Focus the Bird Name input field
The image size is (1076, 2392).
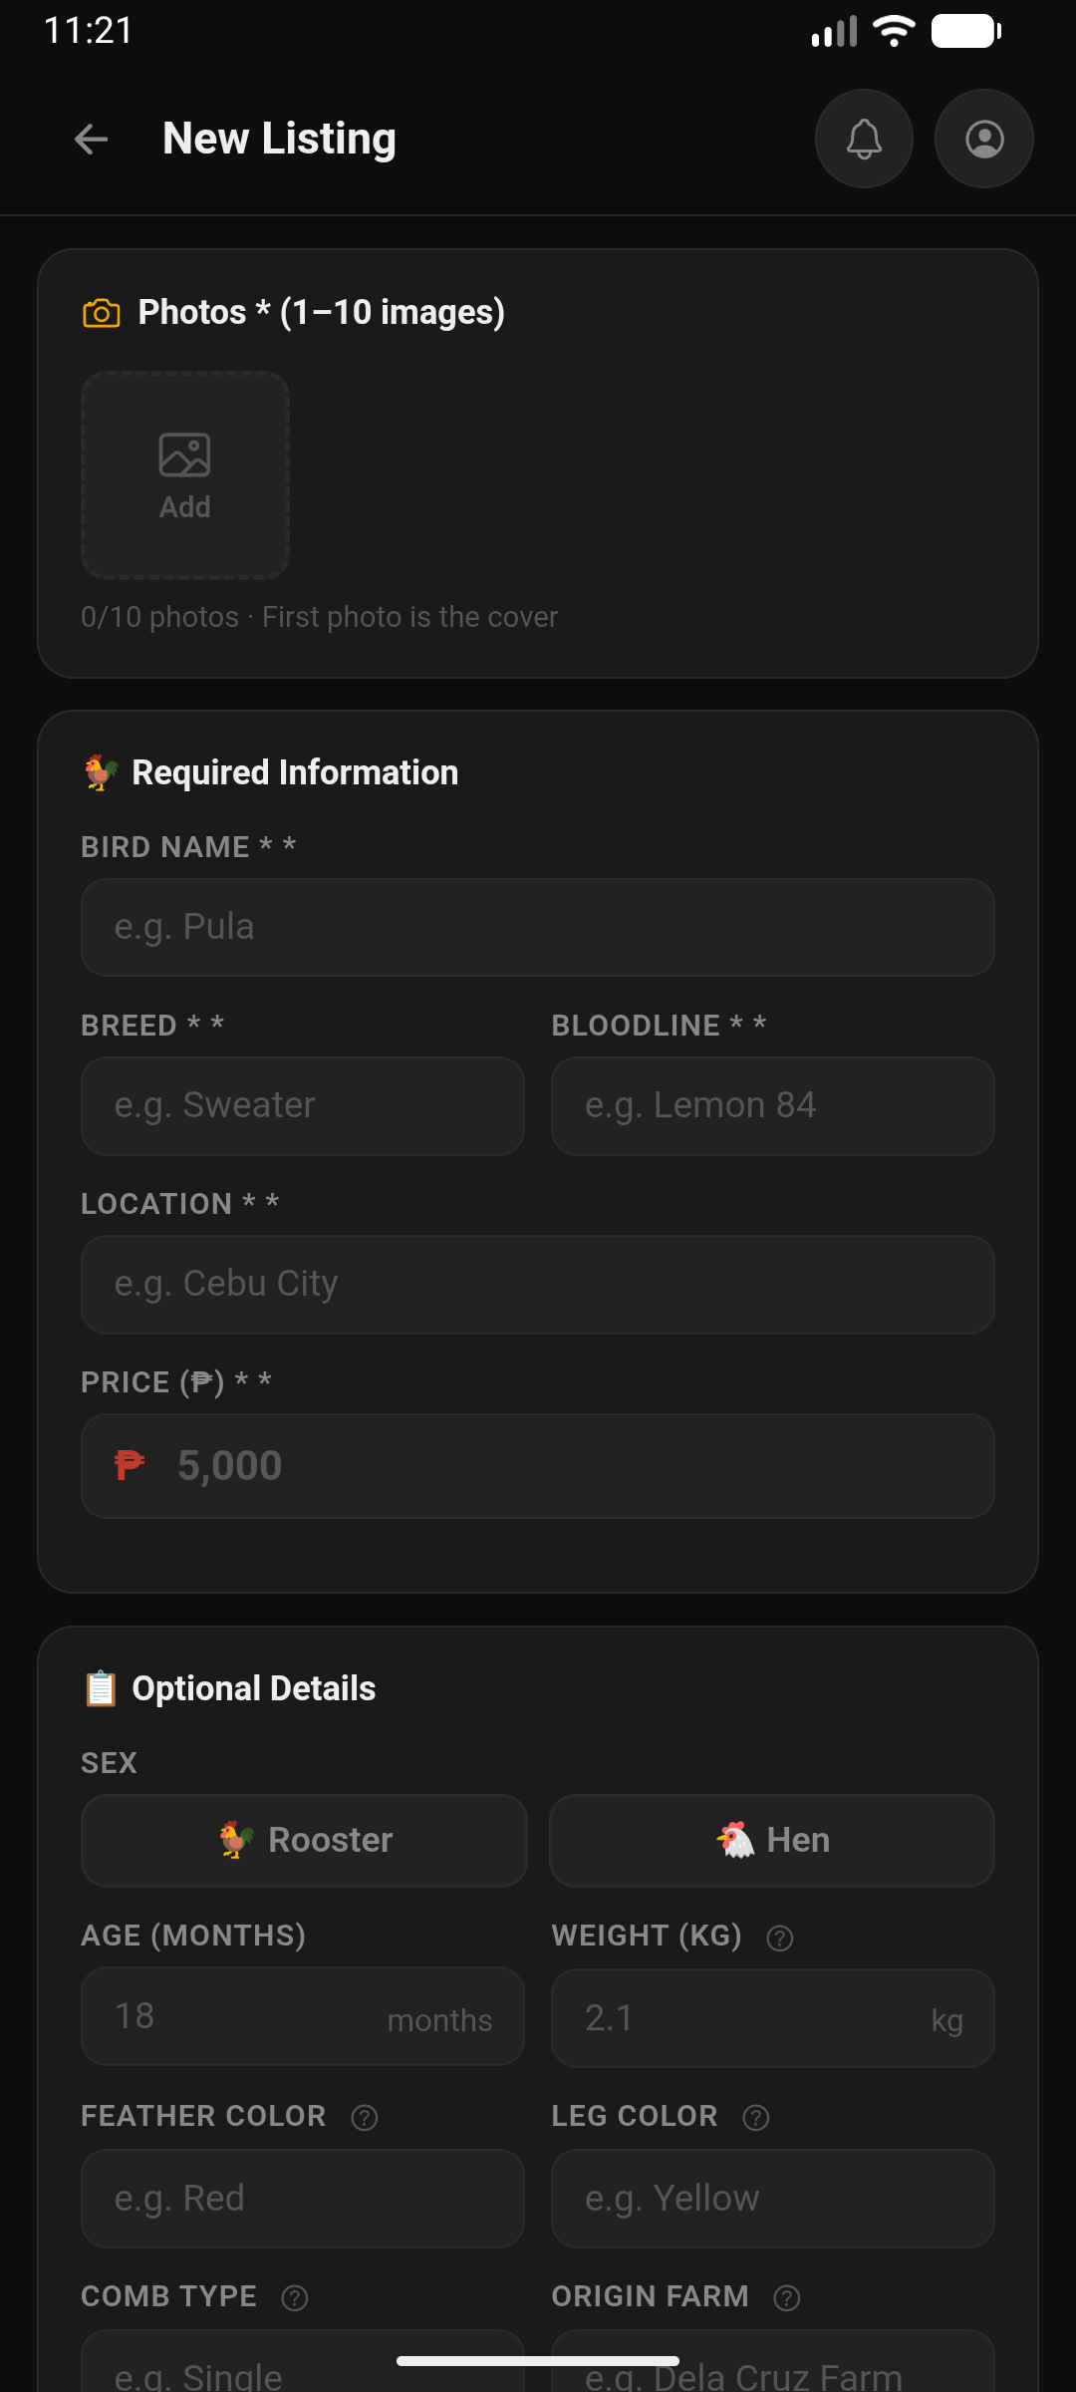click(x=538, y=927)
